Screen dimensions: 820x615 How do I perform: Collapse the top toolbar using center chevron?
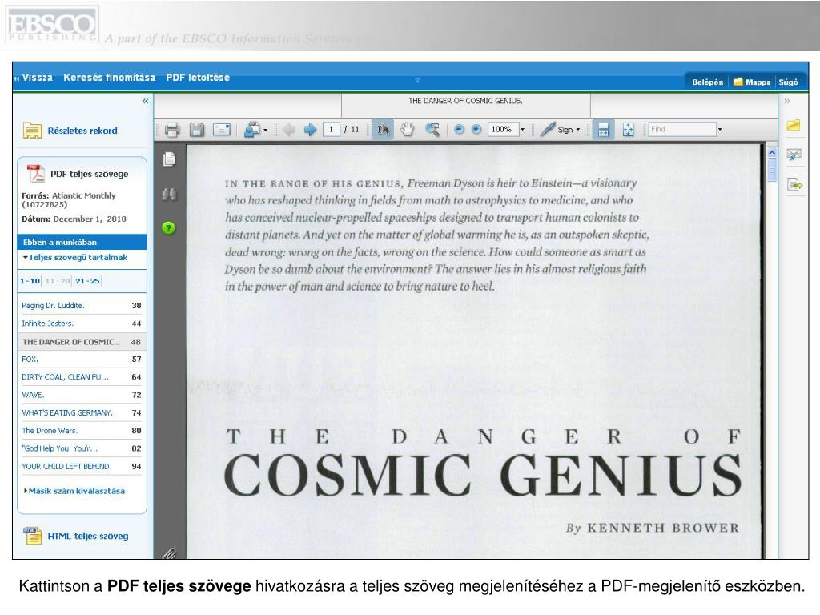tap(417, 80)
